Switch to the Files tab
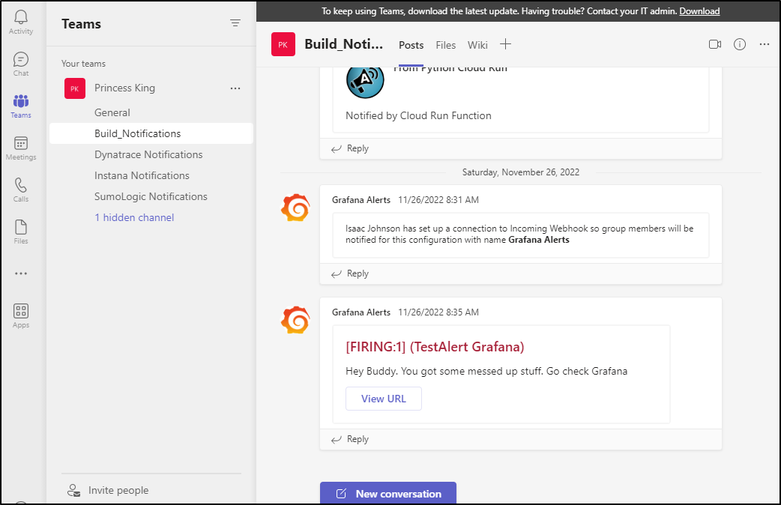 tap(445, 45)
